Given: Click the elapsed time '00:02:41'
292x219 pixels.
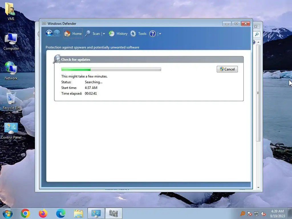Looking at the screenshot, I should coord(91,94).
